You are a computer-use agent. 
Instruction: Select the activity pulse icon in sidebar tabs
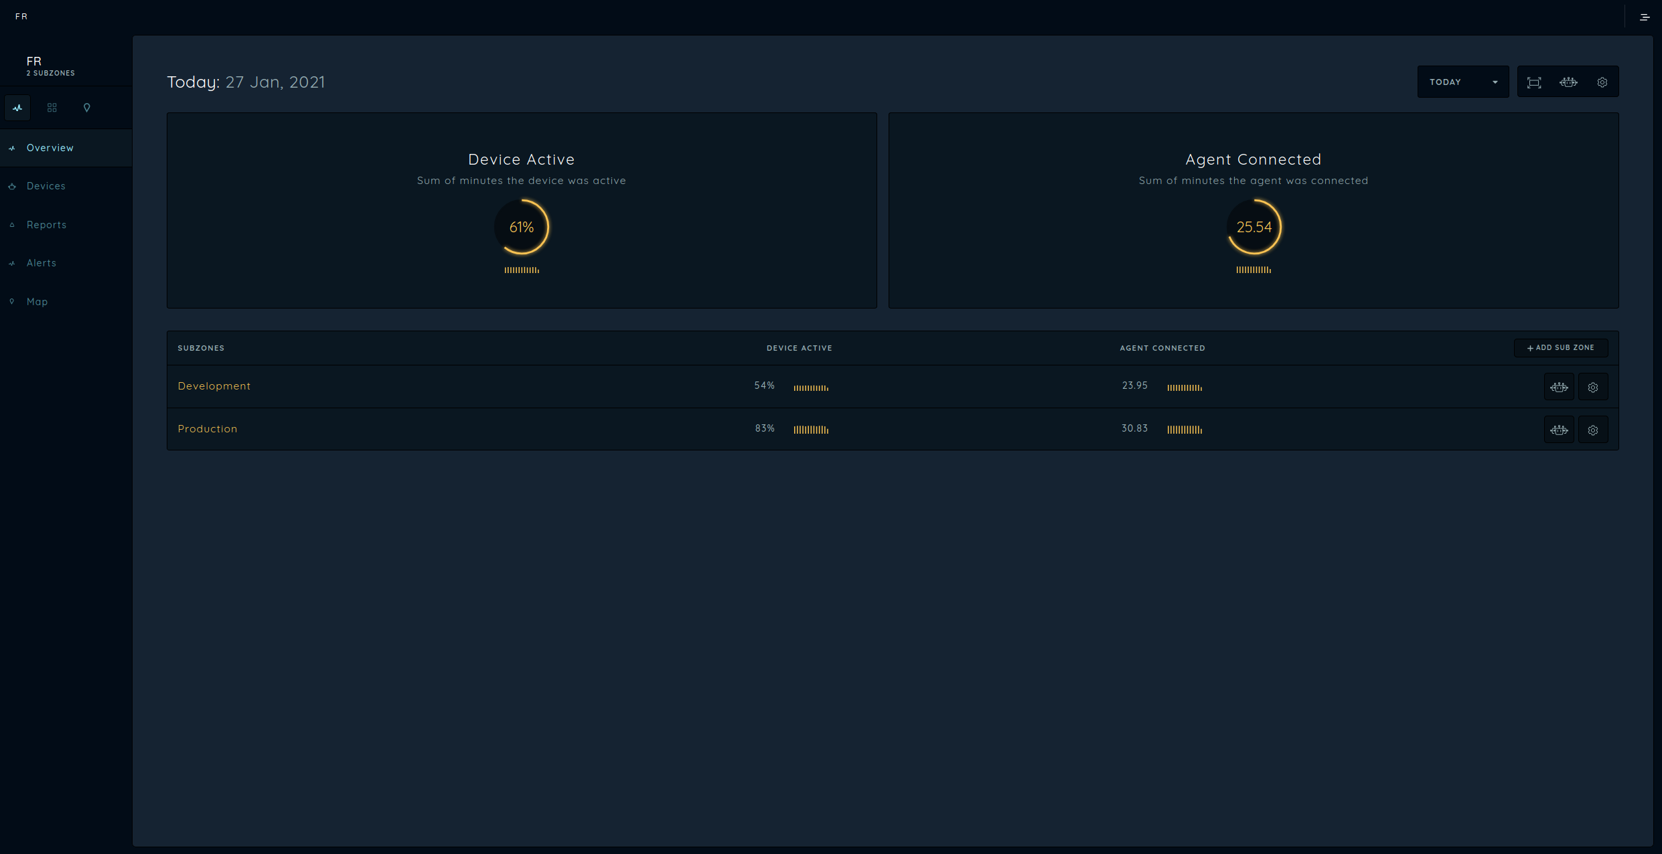(17, 108)
